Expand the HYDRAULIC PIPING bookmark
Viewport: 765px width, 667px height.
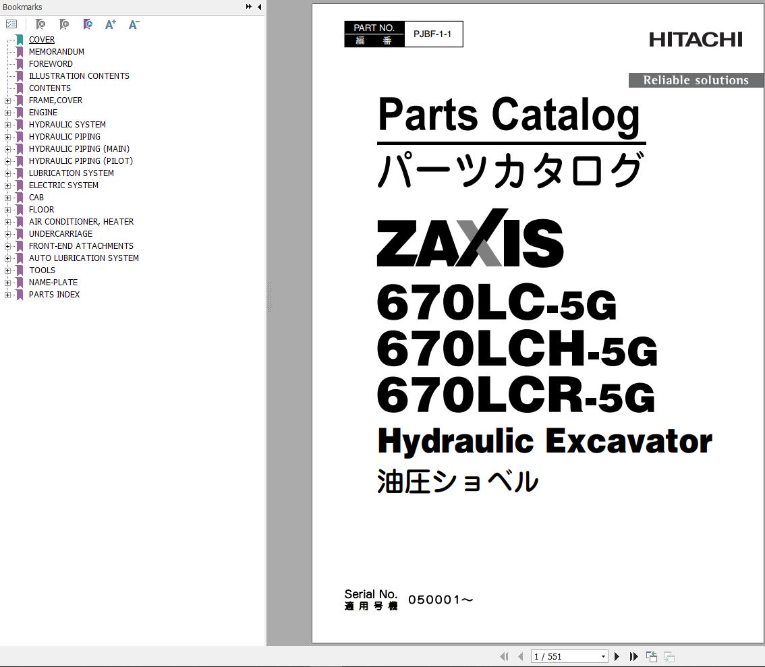(x=7, y=137)
